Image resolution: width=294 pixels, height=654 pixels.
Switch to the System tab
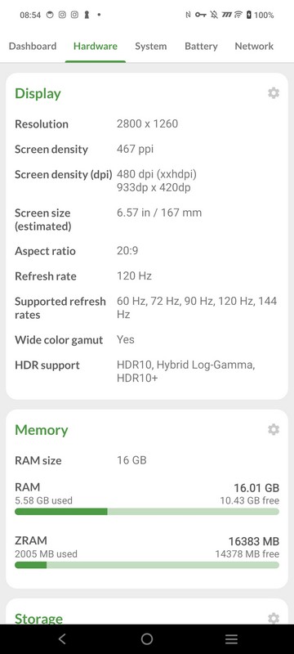point(151,47)
